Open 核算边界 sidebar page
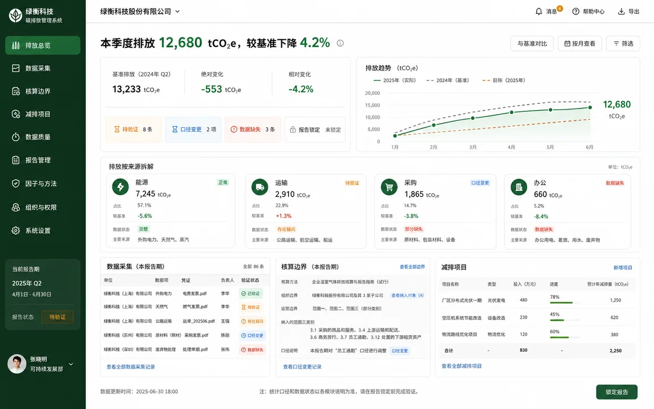Screen dimensions: 654x409 tap(43, 91)
